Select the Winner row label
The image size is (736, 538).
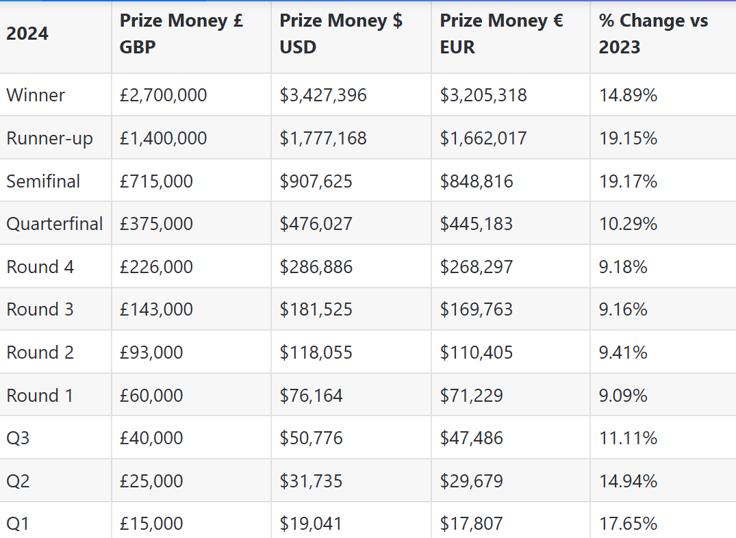coord(36,95)
